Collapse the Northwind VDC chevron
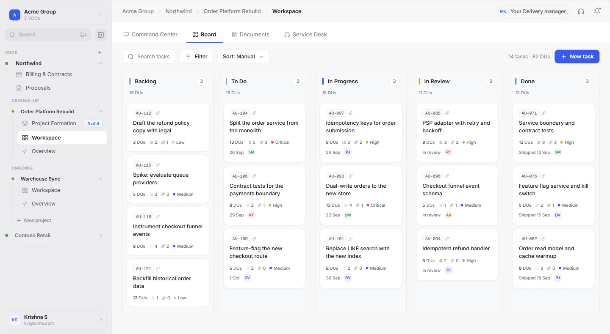The height and width of the screenshot is (334, 610). (x=100, y=63)
